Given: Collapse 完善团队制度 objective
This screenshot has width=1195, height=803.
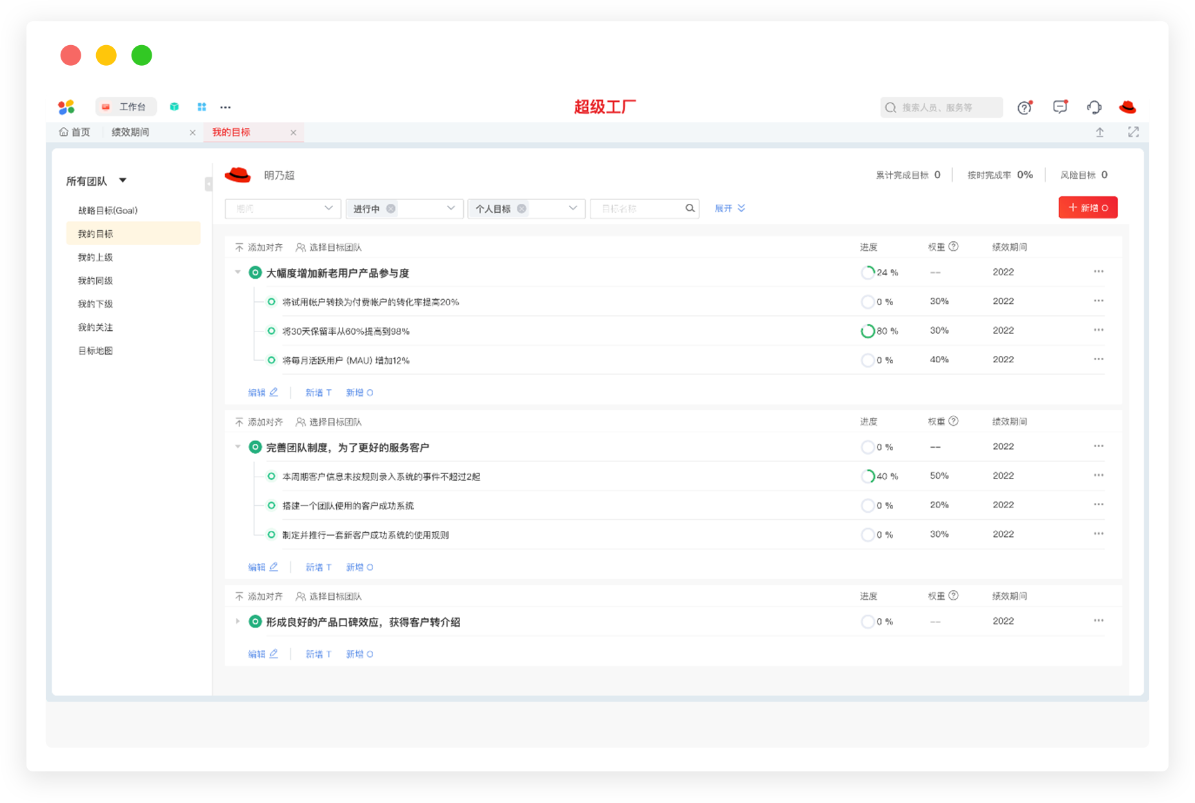Looking at the screenshot, I should tap(238, 446).
